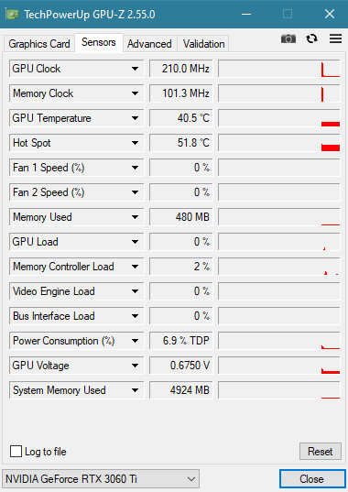Open the hamburger menu icon
348x492 pixels.
(335, 38)
